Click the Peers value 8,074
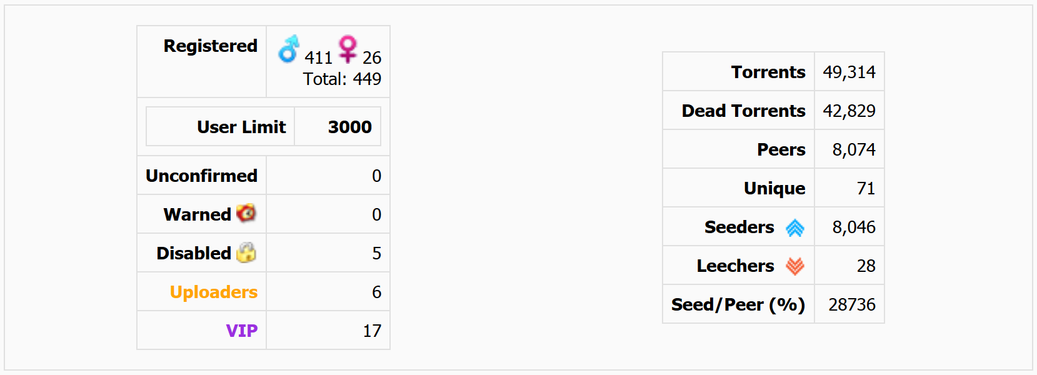 [854, 149]
